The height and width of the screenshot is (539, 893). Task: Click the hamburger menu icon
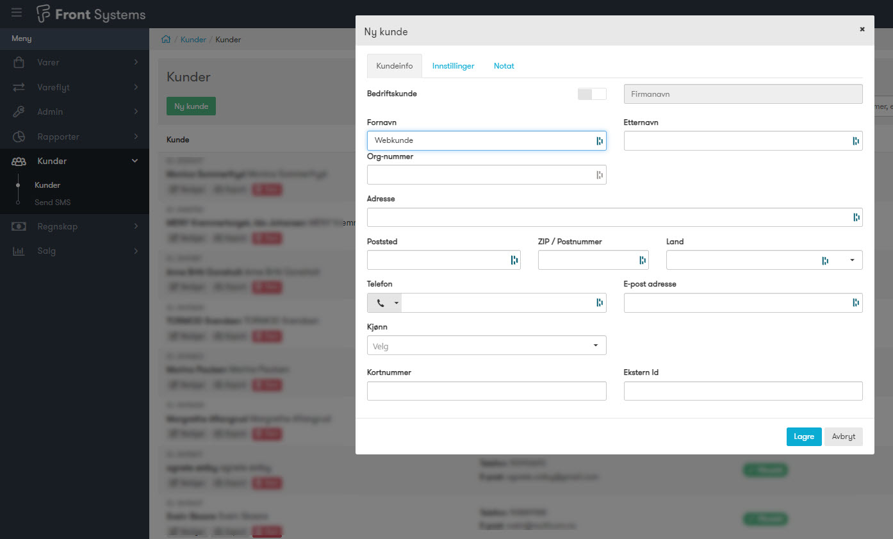17,13
